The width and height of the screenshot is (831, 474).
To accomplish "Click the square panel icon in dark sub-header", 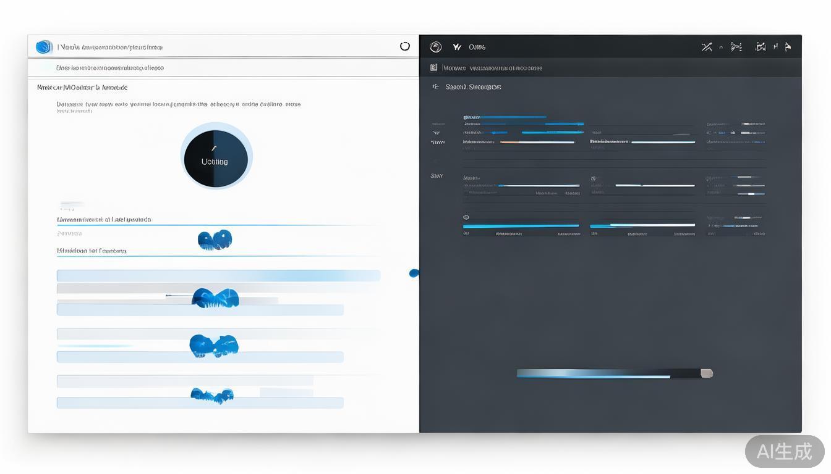I will pyautogui.click(x=433, y=68).
